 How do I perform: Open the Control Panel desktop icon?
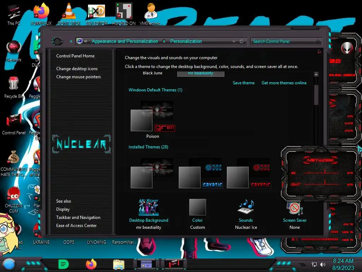click(x=14, y=124)
